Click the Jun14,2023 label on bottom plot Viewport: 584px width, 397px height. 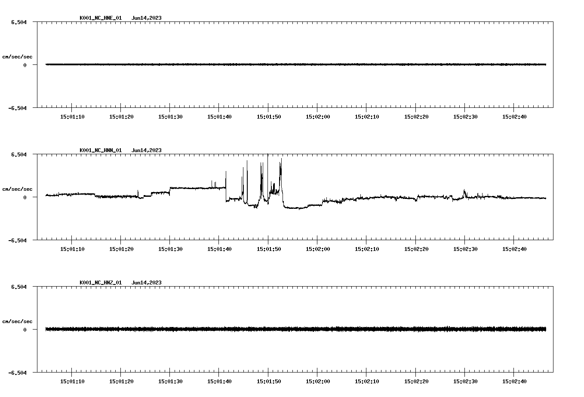pos(147,283)
